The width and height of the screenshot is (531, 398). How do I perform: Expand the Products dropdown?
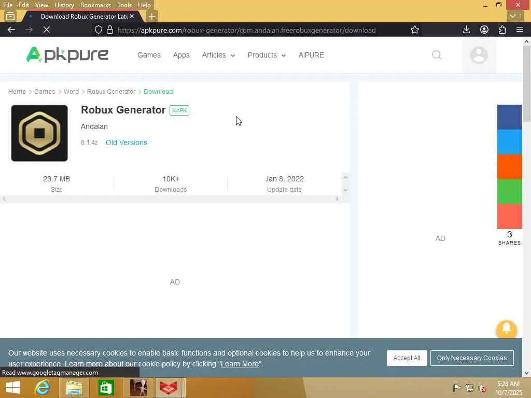pos(267,55)
